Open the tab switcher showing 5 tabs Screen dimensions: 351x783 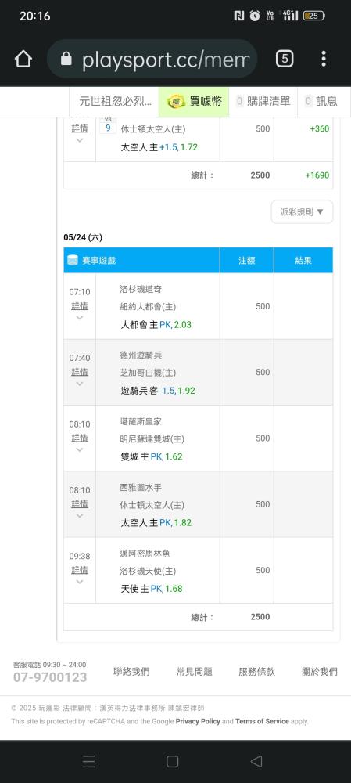[285, 59]
